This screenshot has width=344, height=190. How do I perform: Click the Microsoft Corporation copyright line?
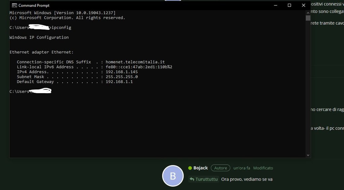click(x=67, y=18)
